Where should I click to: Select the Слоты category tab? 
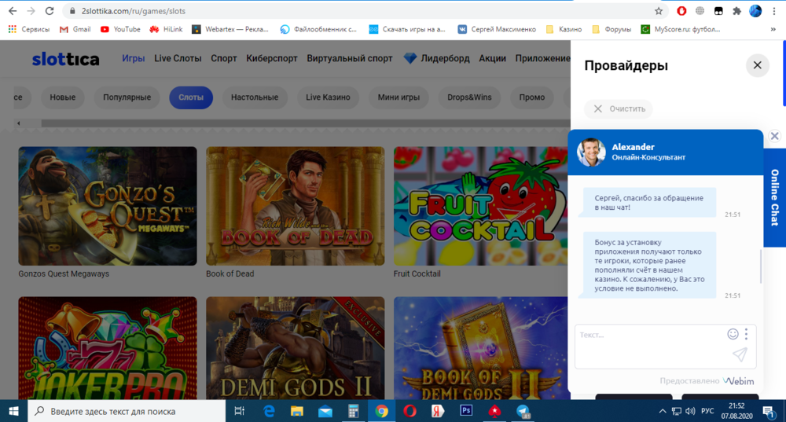[191, 97]
